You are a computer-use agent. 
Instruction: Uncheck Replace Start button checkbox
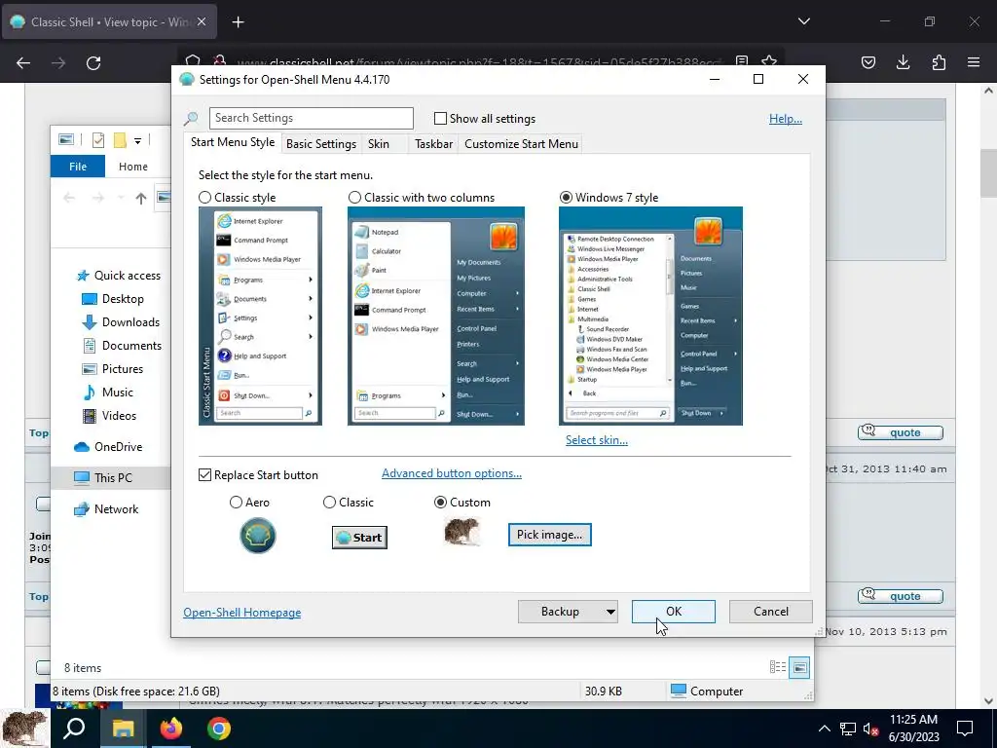[x=204, y=475]
